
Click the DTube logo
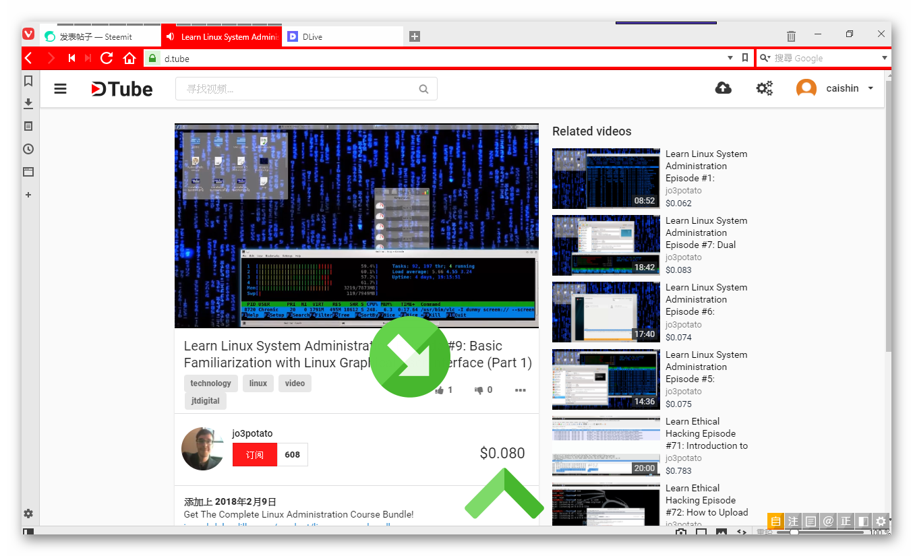[x=122, y=89]
